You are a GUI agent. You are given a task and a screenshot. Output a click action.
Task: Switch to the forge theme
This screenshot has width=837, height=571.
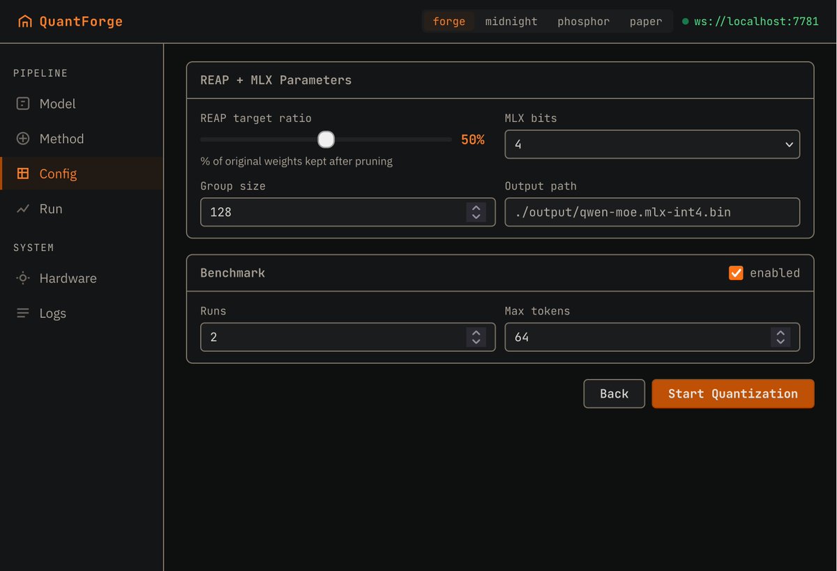point(449,22)
